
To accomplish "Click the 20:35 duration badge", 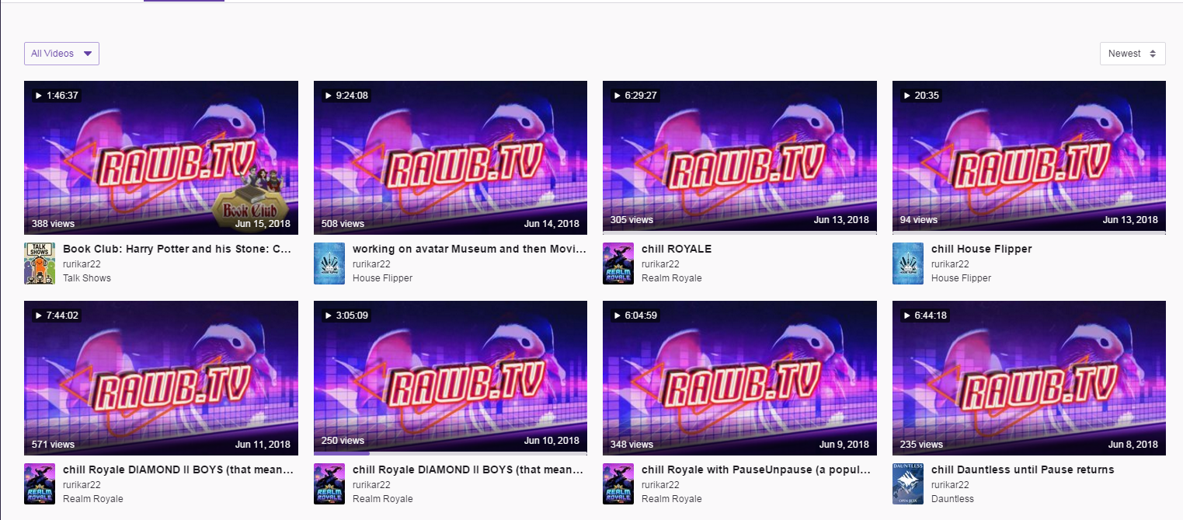I will (921, 96).
